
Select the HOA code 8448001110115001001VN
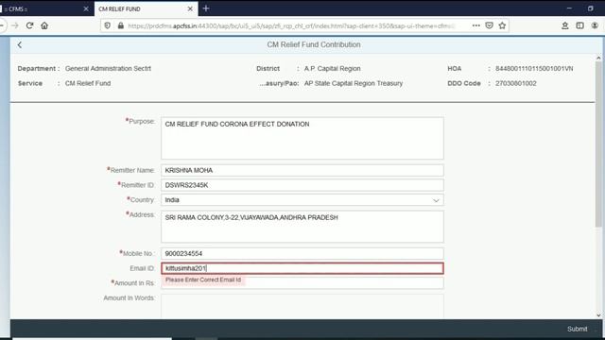click(534, 69)
